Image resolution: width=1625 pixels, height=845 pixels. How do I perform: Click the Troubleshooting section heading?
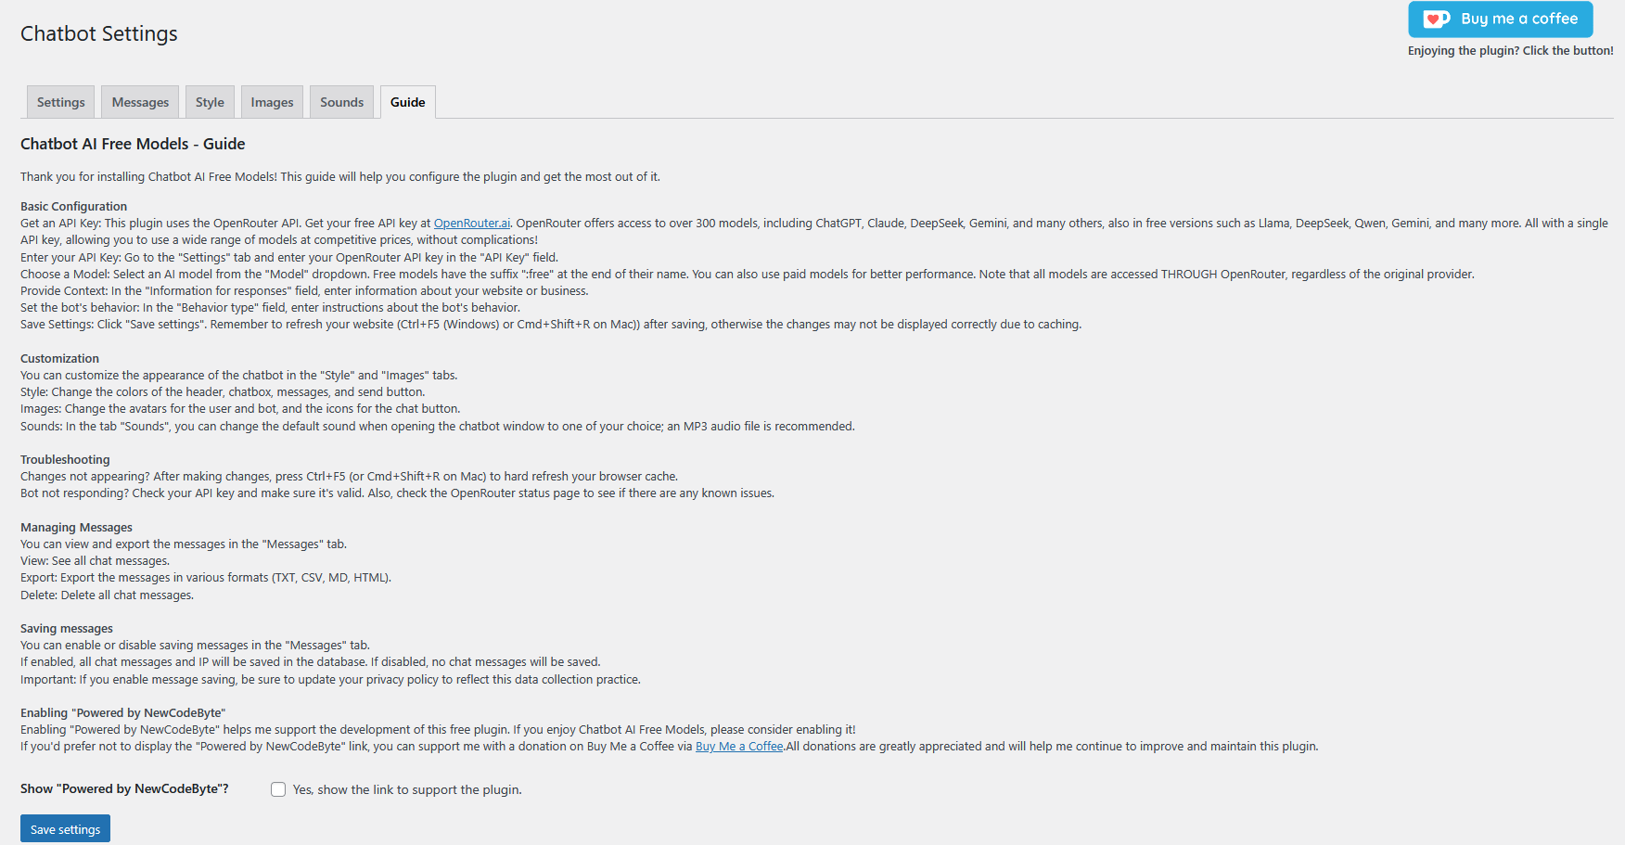(x=65, y=460)
